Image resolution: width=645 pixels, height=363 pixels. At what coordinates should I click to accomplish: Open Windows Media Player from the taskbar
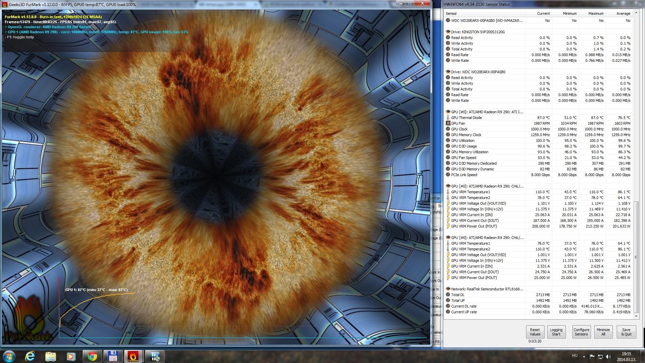click(71, 356)
